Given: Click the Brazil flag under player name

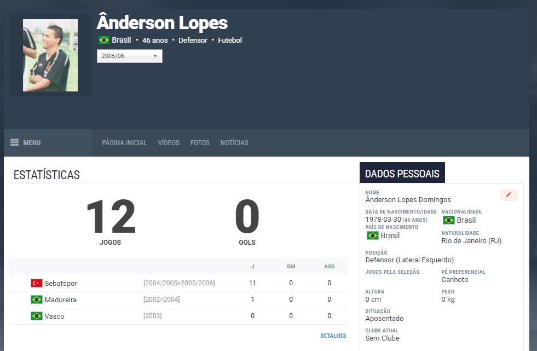Looking at the screenshot, I should 103,40.
